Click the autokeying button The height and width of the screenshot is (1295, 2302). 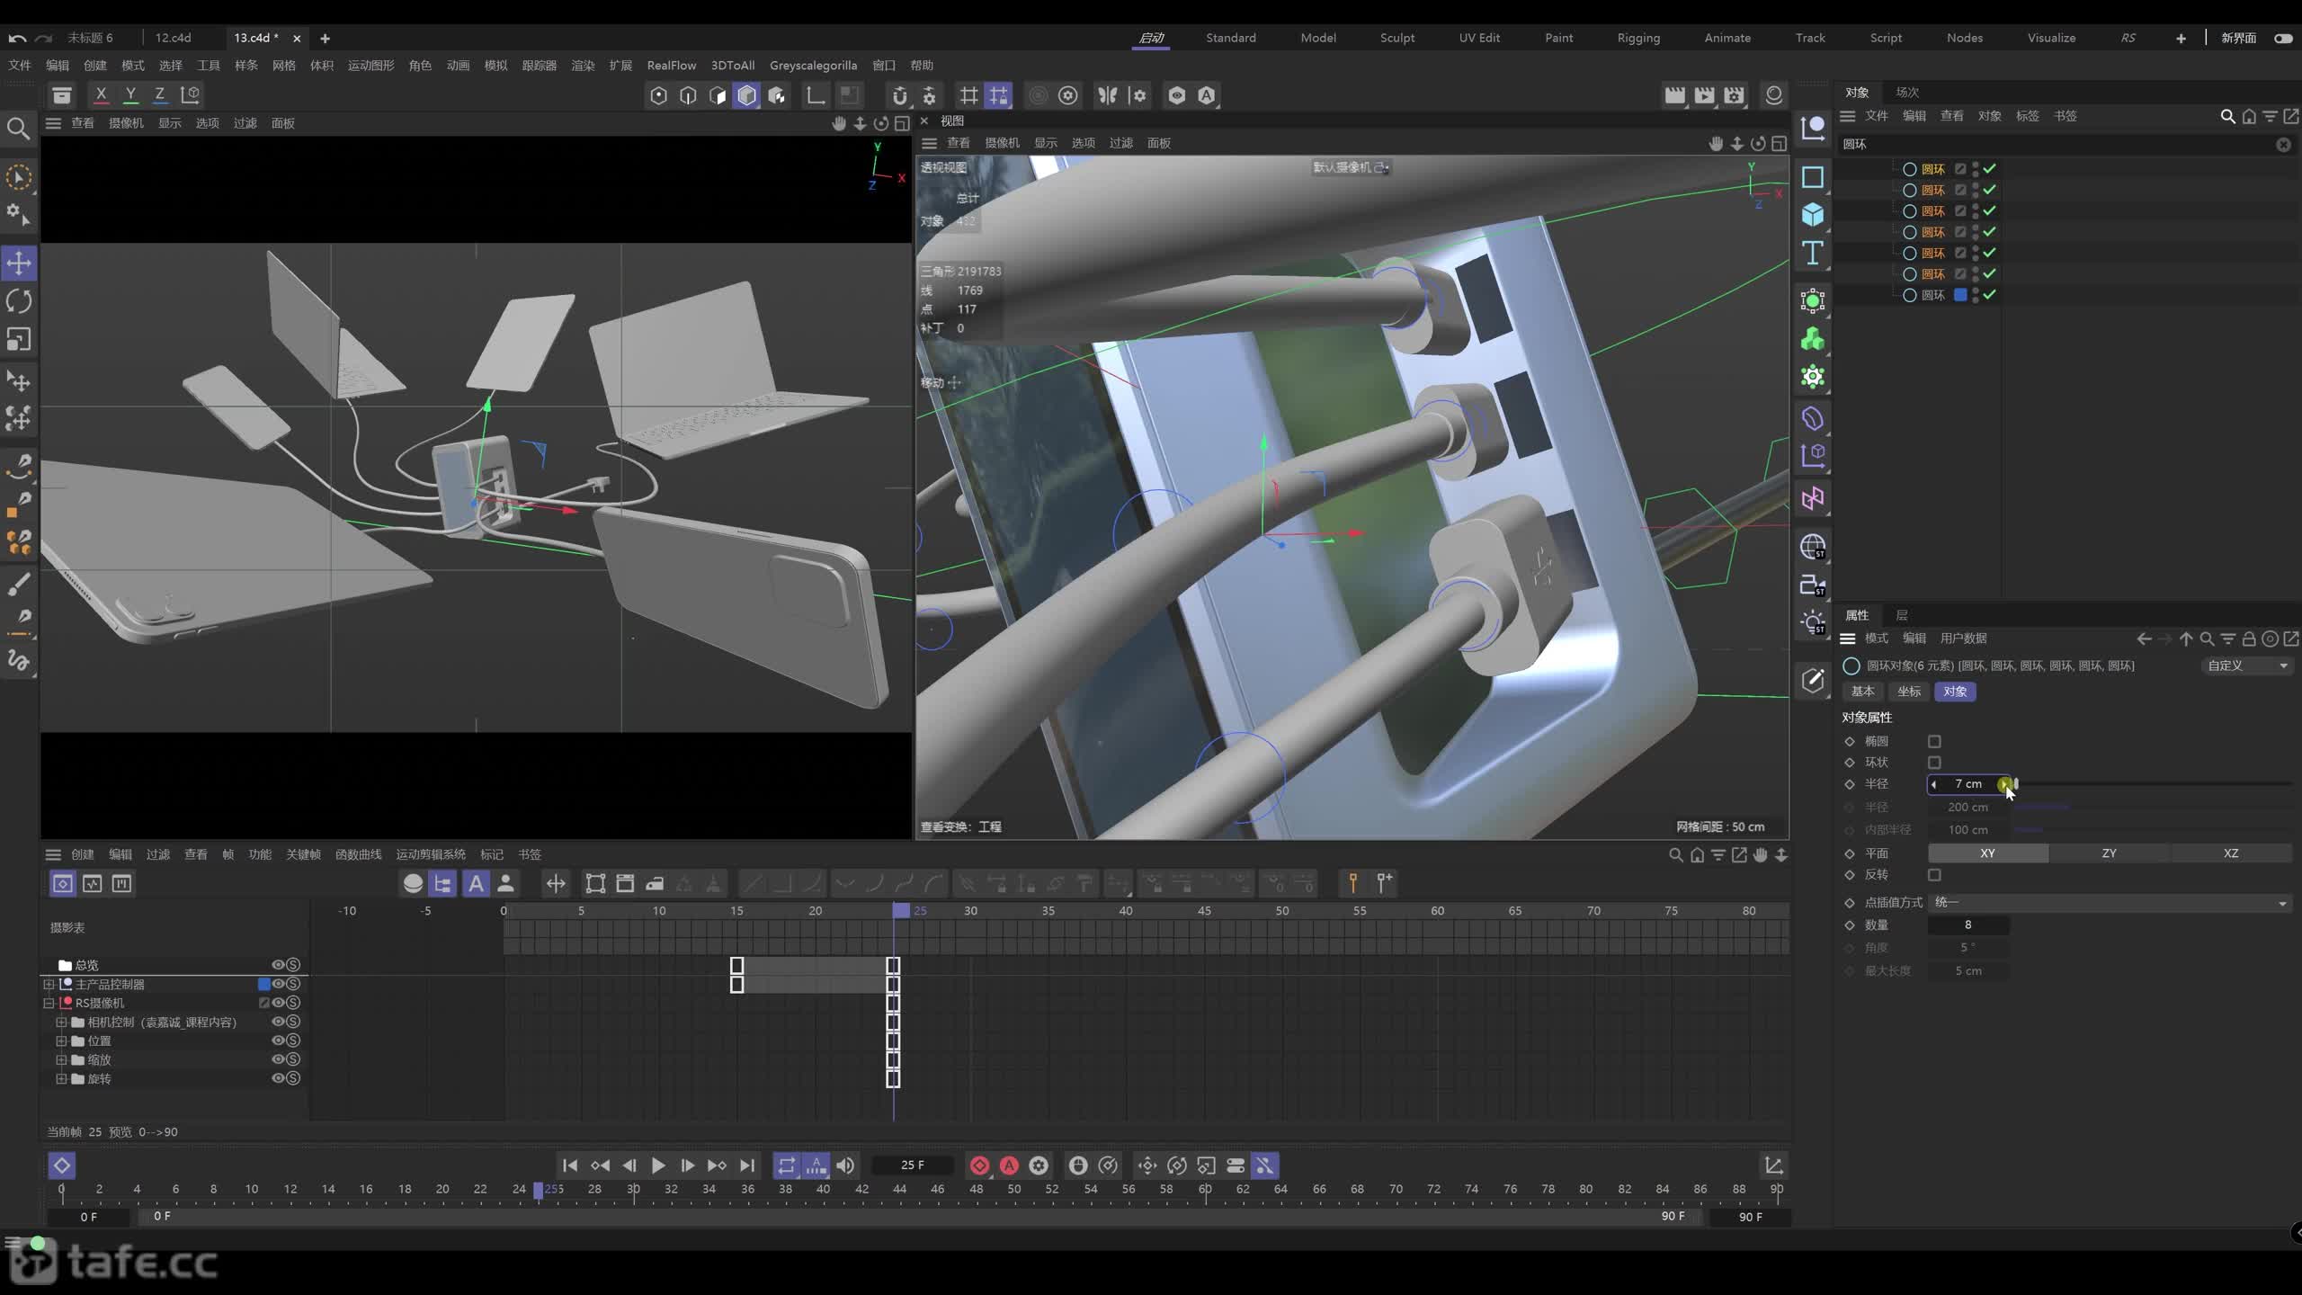click(1009, 1165)
